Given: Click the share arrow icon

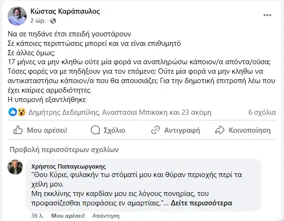Looking at the screenshot, I should 220,130.
